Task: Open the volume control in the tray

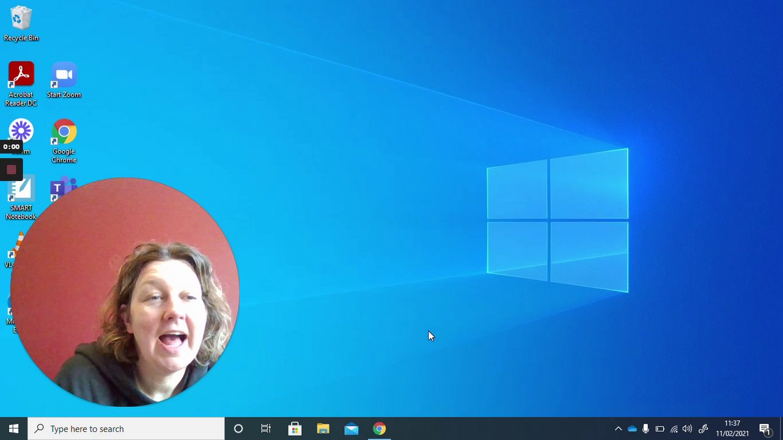Action: pyautogui.click(x=687, y=428)
